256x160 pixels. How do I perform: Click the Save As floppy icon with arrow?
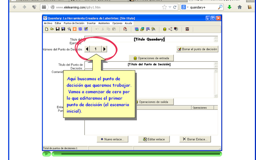point(63,29)
